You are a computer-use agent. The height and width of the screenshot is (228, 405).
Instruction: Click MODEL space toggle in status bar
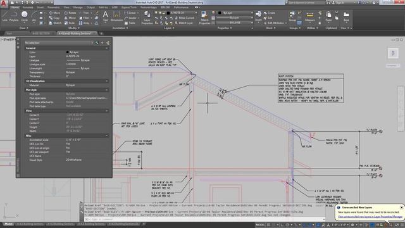click(260, 225)
